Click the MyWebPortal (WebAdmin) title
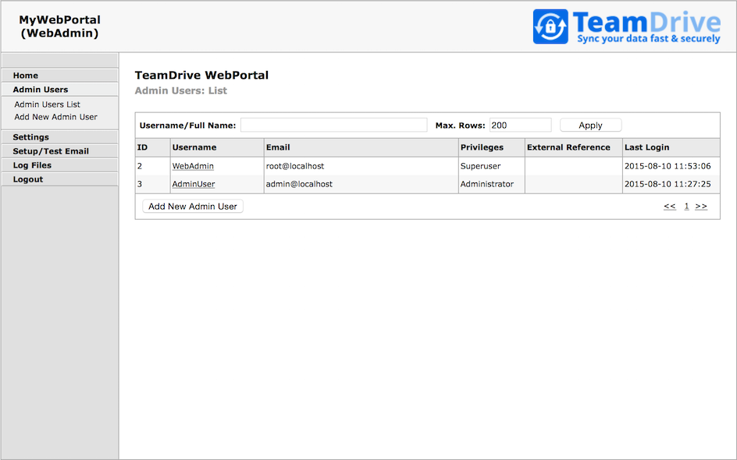737x460 pixels. [59, 27]
